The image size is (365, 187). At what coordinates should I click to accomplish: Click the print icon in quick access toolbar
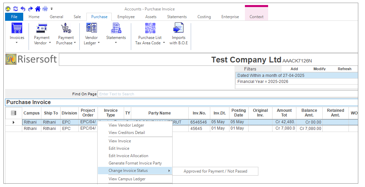click(45, 9)
